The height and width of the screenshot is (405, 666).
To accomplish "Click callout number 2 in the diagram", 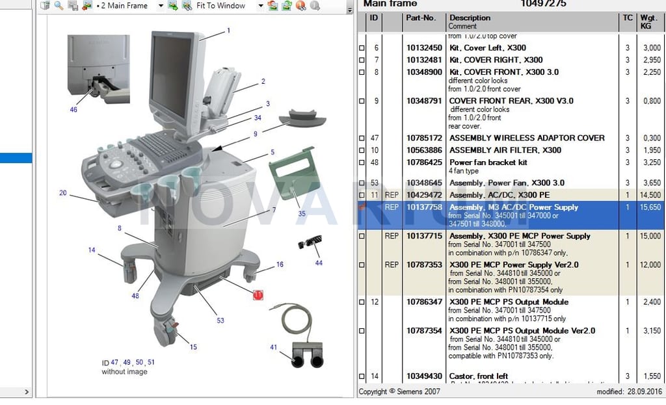I will pyautogui.click(x=263, y=81).
